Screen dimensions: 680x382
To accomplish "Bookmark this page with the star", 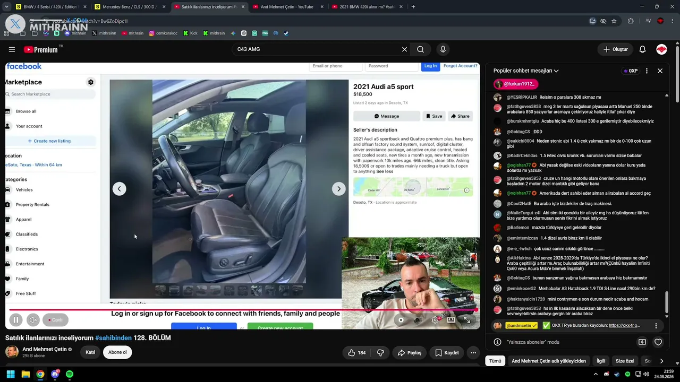I will (614, 21).
